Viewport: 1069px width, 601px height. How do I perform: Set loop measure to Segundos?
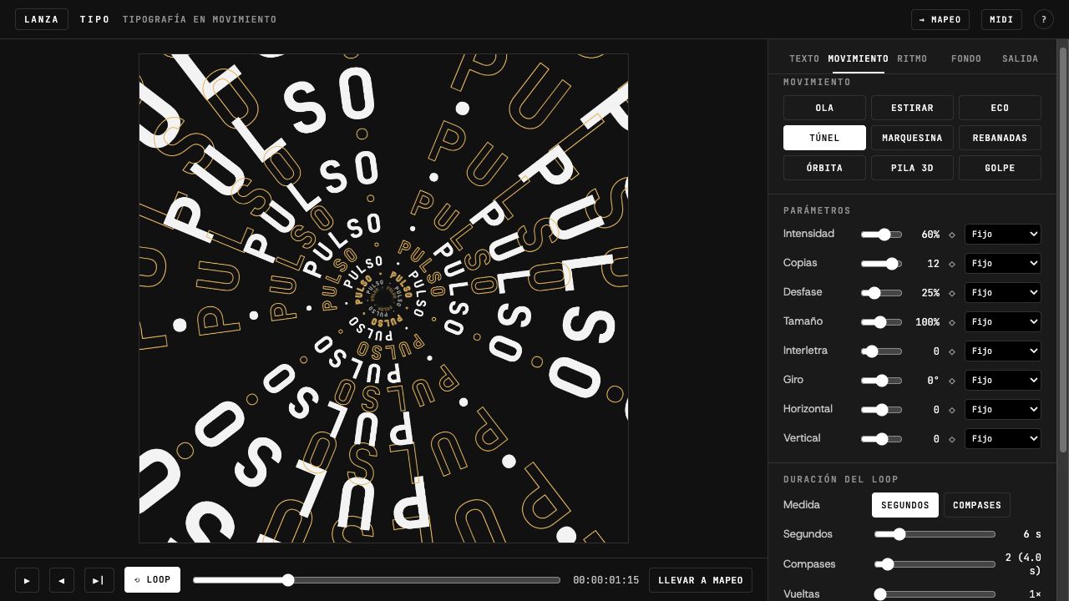(905, 505)
